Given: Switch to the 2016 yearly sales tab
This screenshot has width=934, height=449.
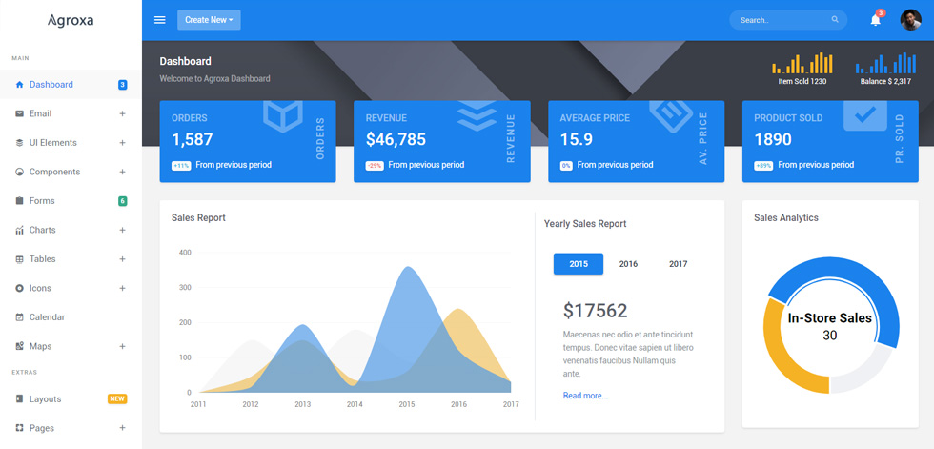Looking at the screenshot, I should (x=628, y=264).
